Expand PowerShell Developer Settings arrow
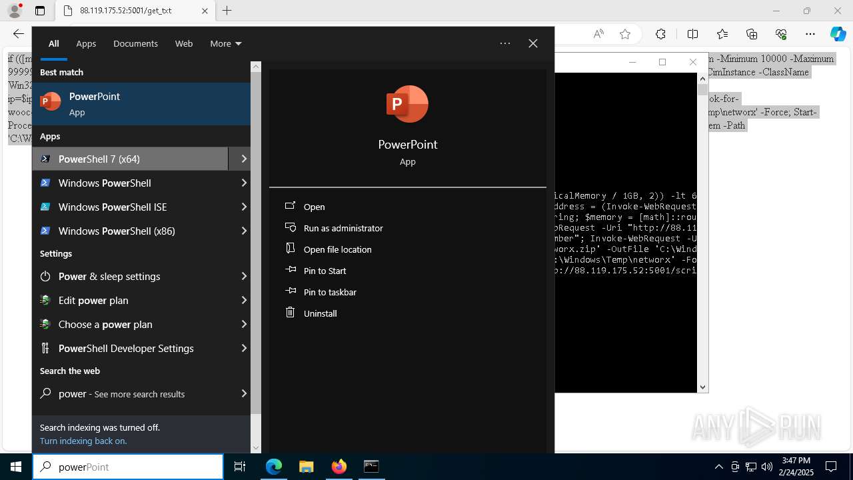853x480 pixels. click(244, 348)
